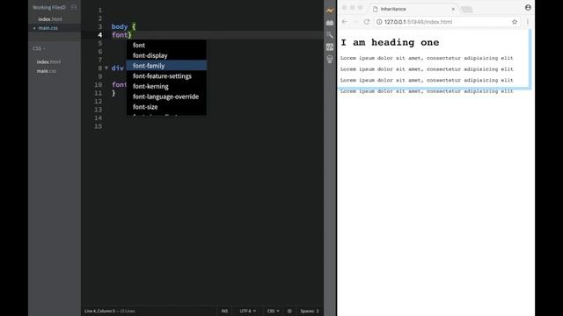Click the Working Files header label
Viewport: 563px width, 316px height.
pyautogui.click(x=49, y=7)
